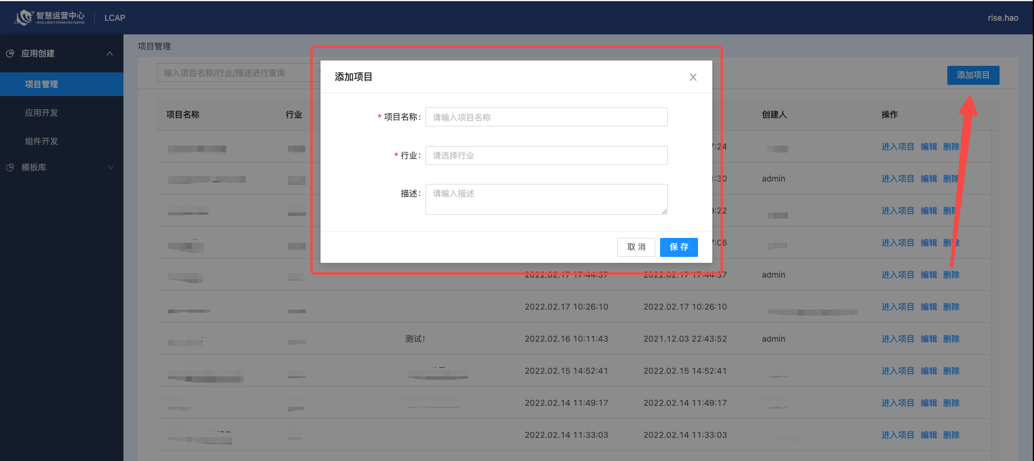Click 删除 for the 测试! row
This screenshot has height=461, width=1034.
(951, 339)
